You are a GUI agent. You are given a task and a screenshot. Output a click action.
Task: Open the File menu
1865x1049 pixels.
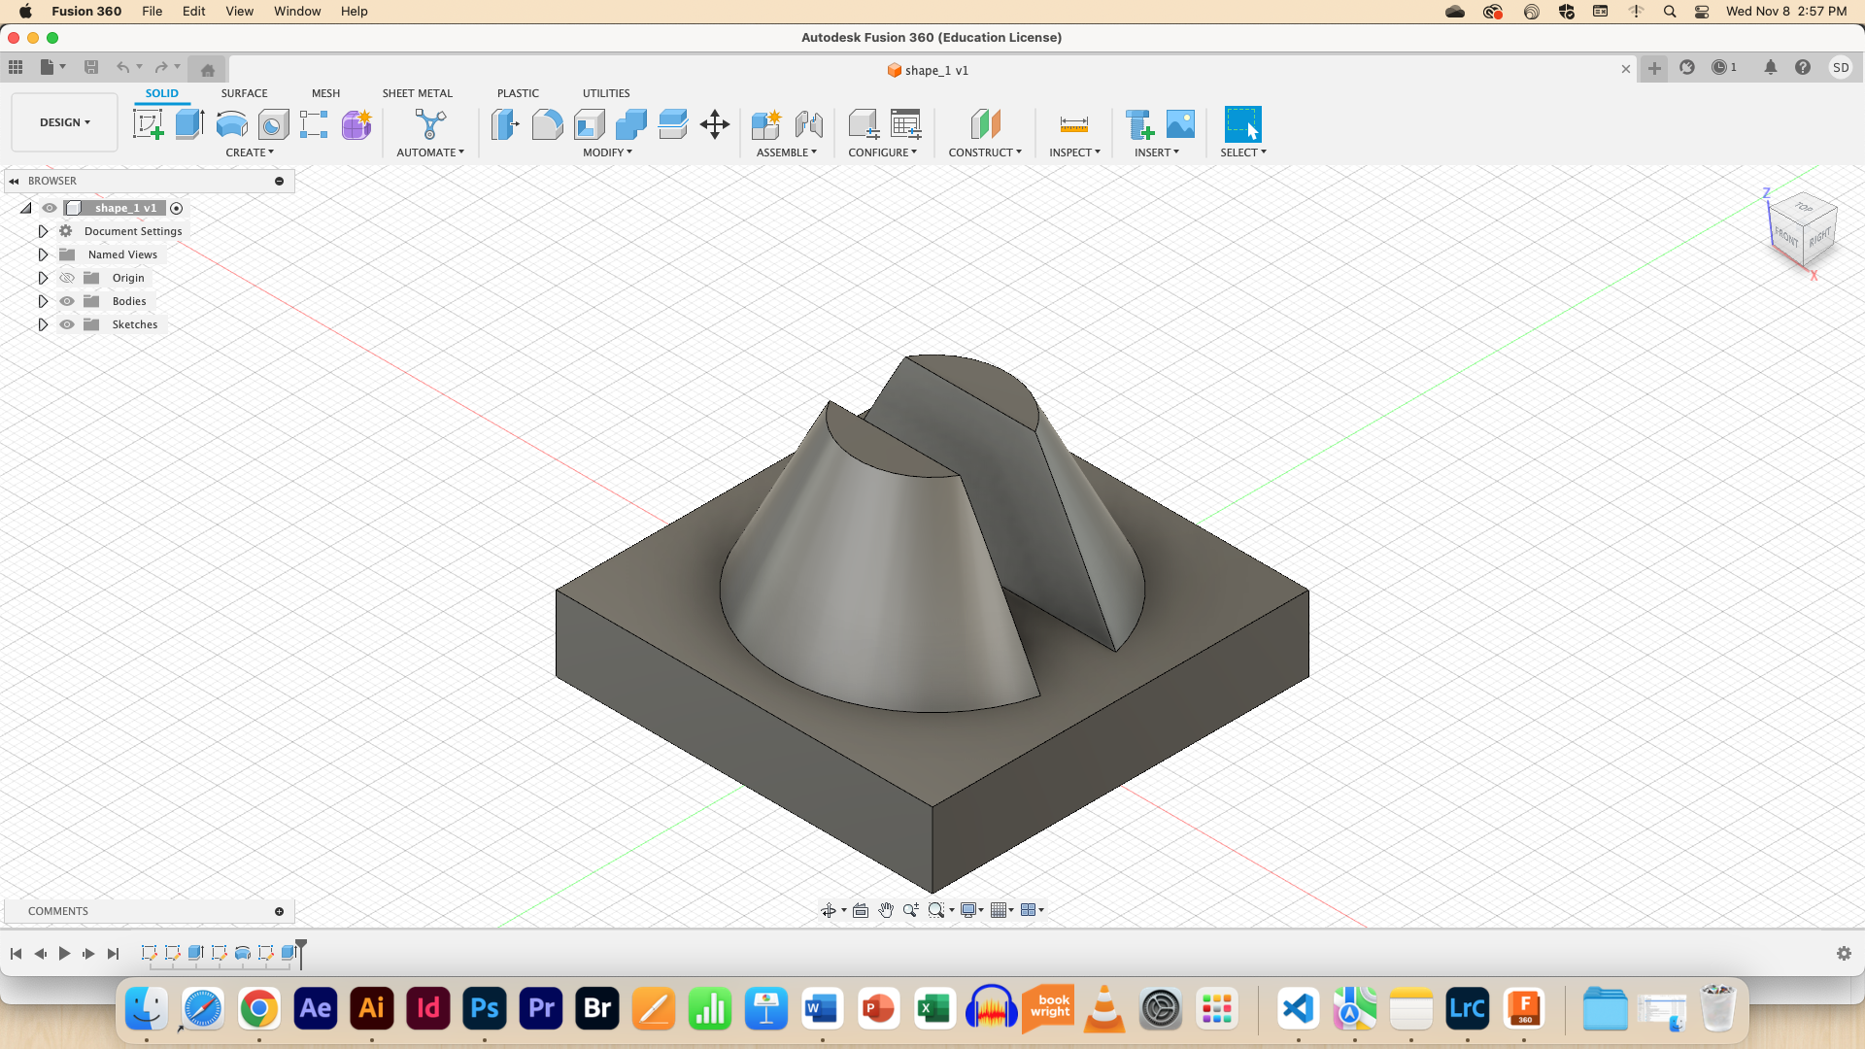pyautogui.click(x=152, y=11)
